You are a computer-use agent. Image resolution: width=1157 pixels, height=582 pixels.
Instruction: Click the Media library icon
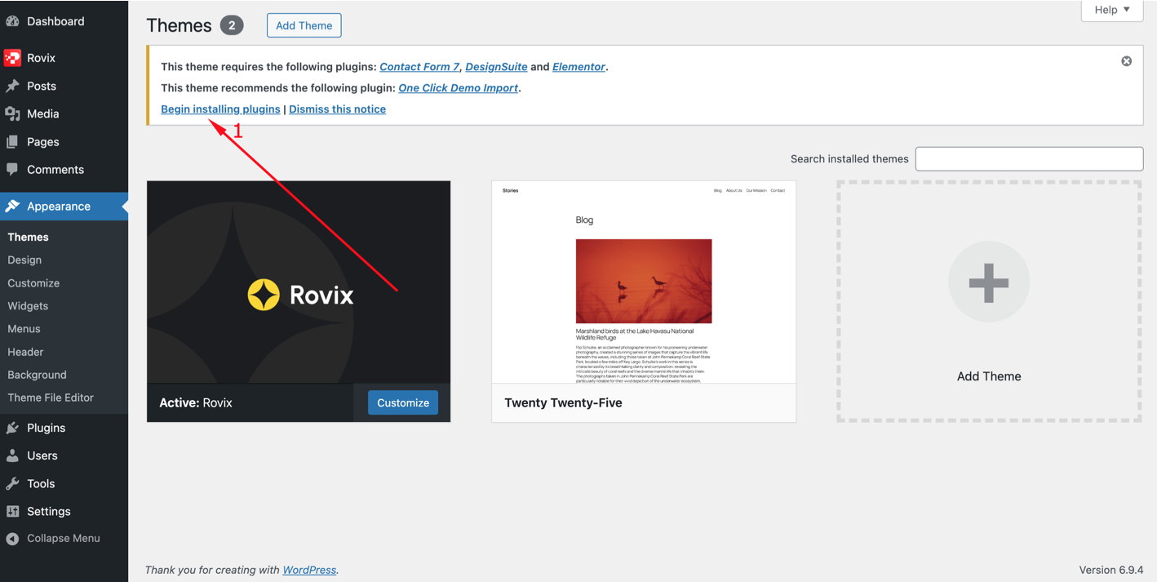tap(12, 113)
